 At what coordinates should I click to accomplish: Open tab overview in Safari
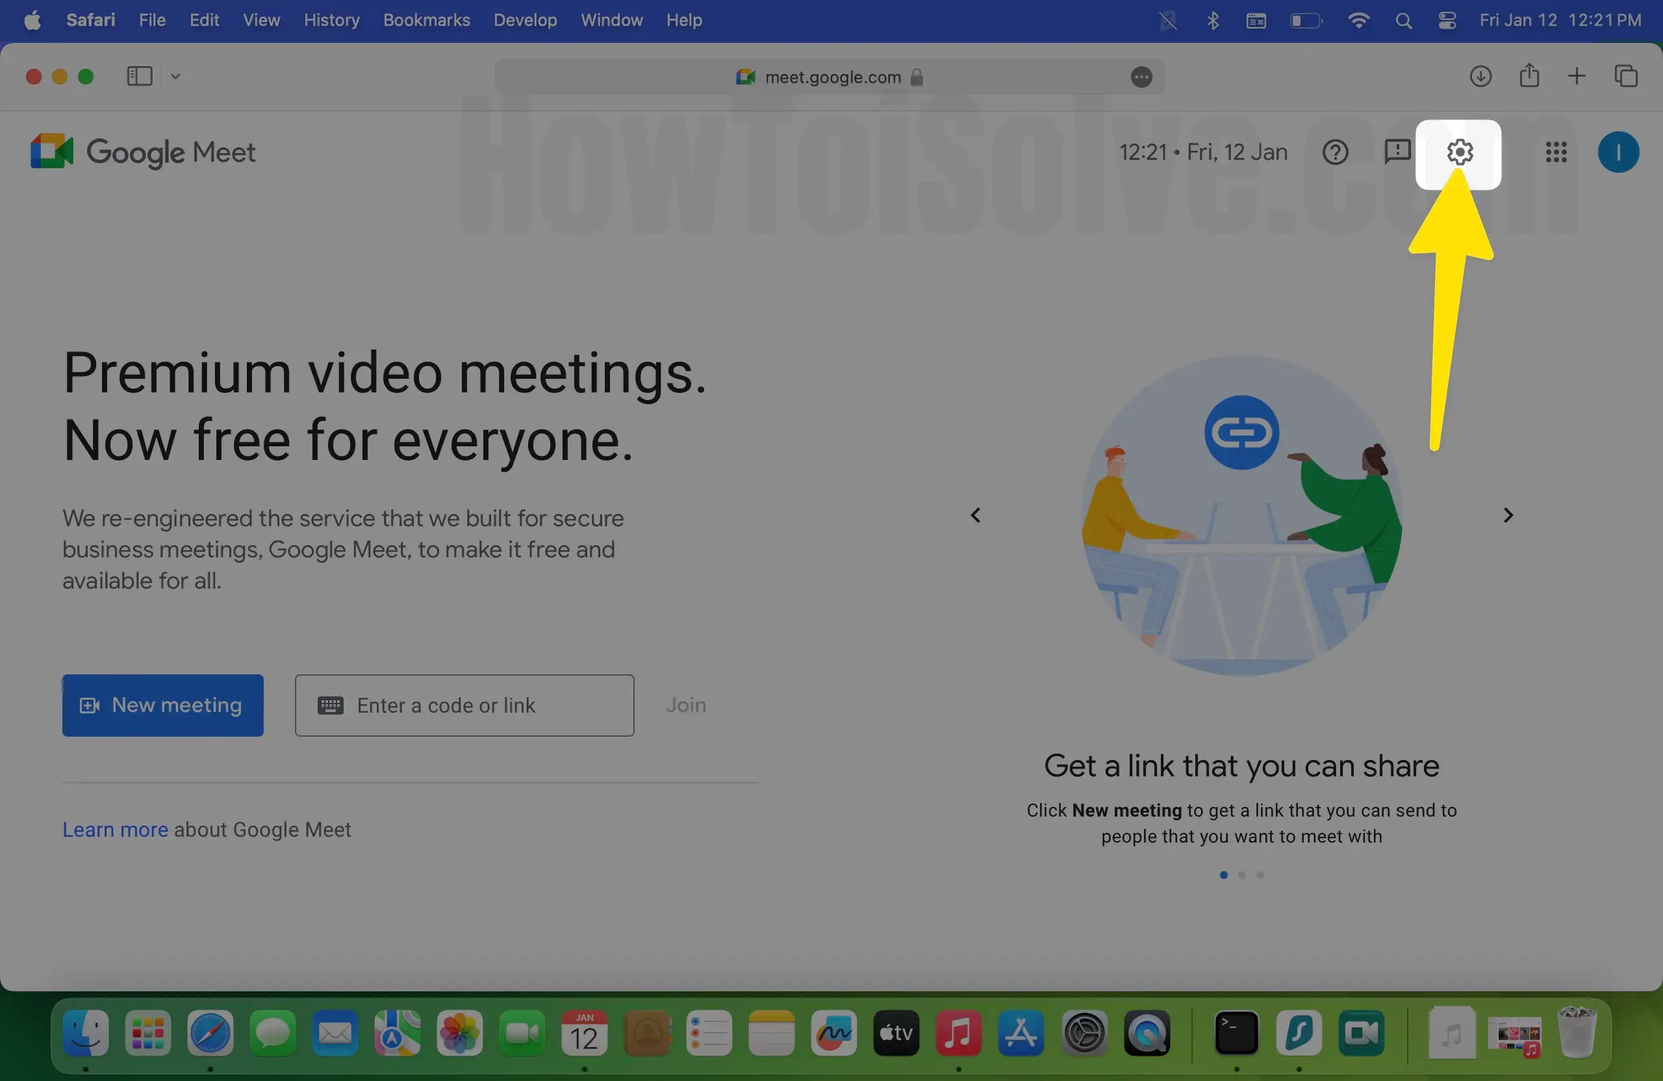pyautogui.click(x=1625, y=76)
